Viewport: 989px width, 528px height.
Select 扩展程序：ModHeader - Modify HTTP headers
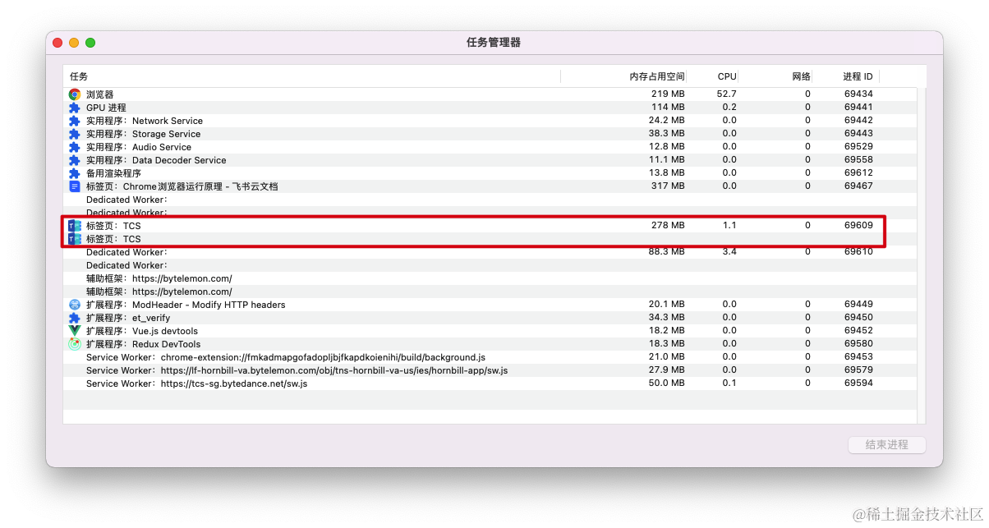[x=490, y=305]
